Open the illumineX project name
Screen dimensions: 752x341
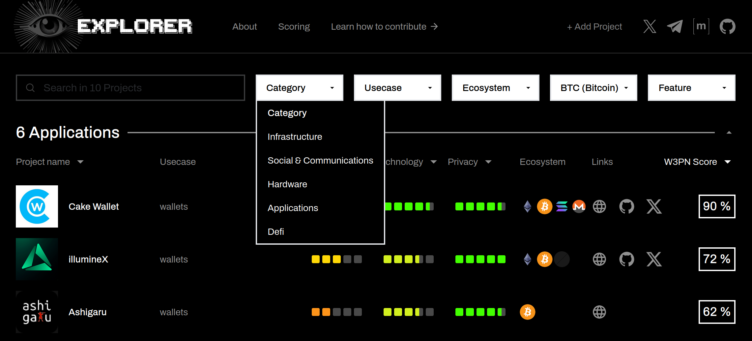click(88, 259)
